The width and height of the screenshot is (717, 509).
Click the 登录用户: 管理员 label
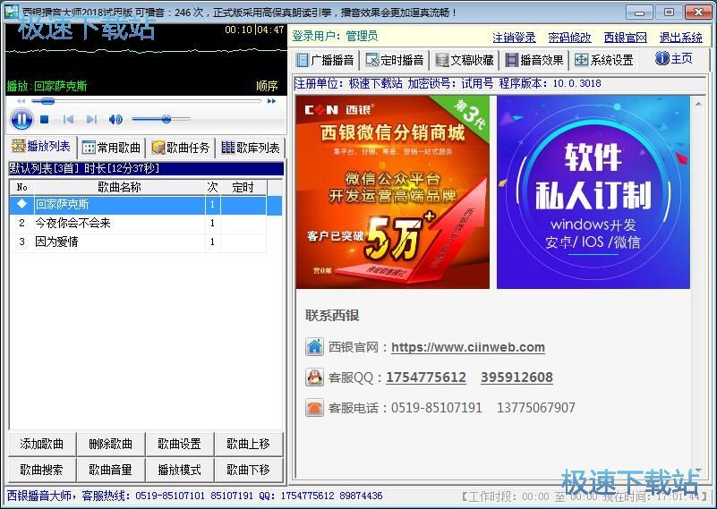click(335, 36)
